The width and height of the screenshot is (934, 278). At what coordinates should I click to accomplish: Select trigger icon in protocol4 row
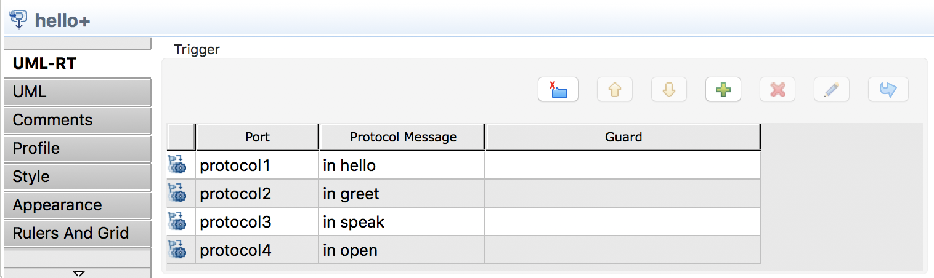click(x=177, y=250)
